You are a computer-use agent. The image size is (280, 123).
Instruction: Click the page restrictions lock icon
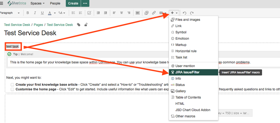(86, 25)
